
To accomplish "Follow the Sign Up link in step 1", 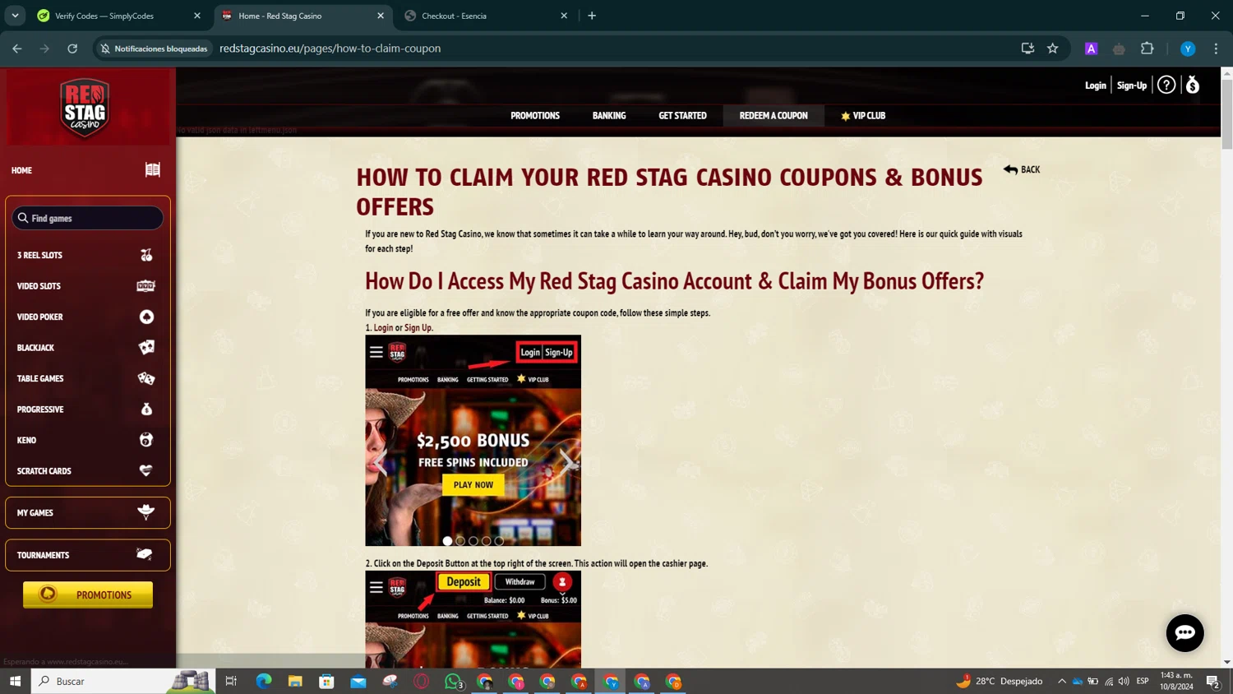I will point(418,328).
